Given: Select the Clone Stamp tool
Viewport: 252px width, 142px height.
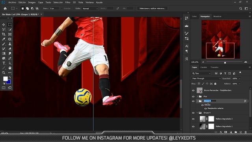Looking at the screenshot, I should 10,44.
